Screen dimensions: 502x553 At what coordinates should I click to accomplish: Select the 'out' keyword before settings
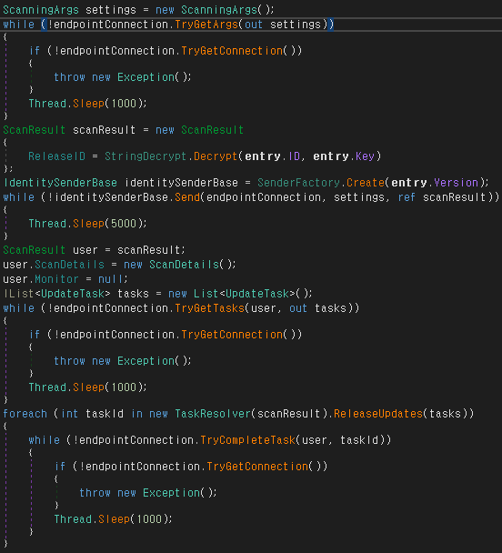254,25
